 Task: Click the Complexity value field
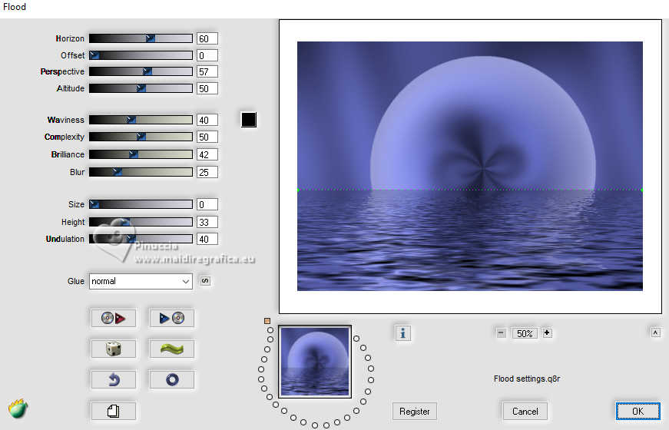click(x=207, y=137)
